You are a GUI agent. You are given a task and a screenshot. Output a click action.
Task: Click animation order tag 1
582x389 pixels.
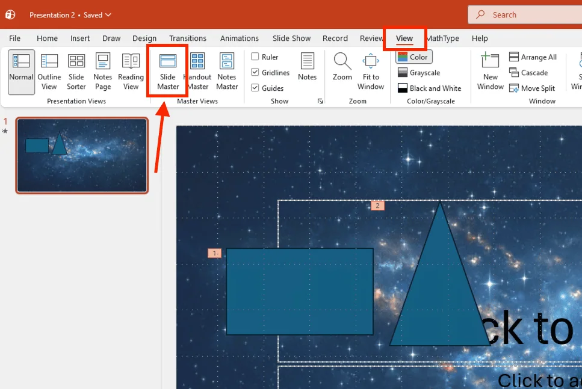[214, 253]
